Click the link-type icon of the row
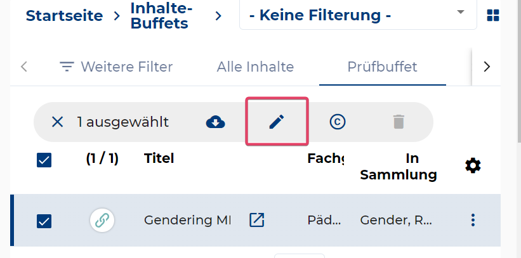521x258 pixels. (102, 221)
